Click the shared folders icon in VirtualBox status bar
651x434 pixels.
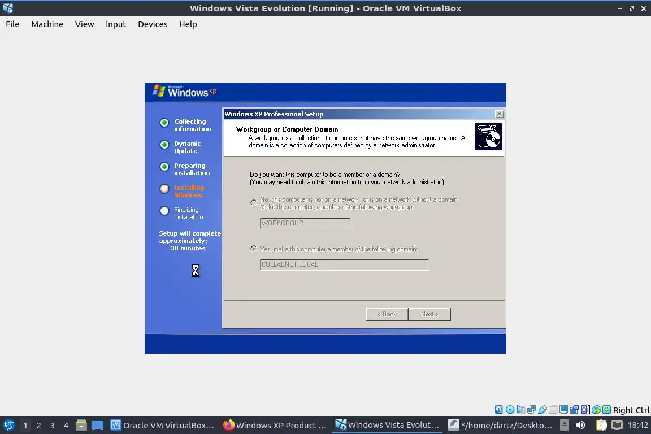coord(553,410)
